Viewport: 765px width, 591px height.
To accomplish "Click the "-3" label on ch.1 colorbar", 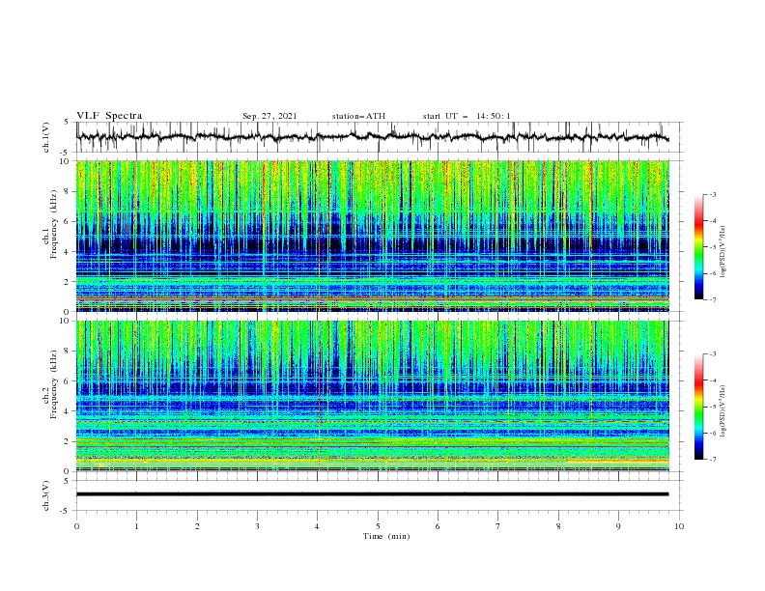I will point(712,194).
